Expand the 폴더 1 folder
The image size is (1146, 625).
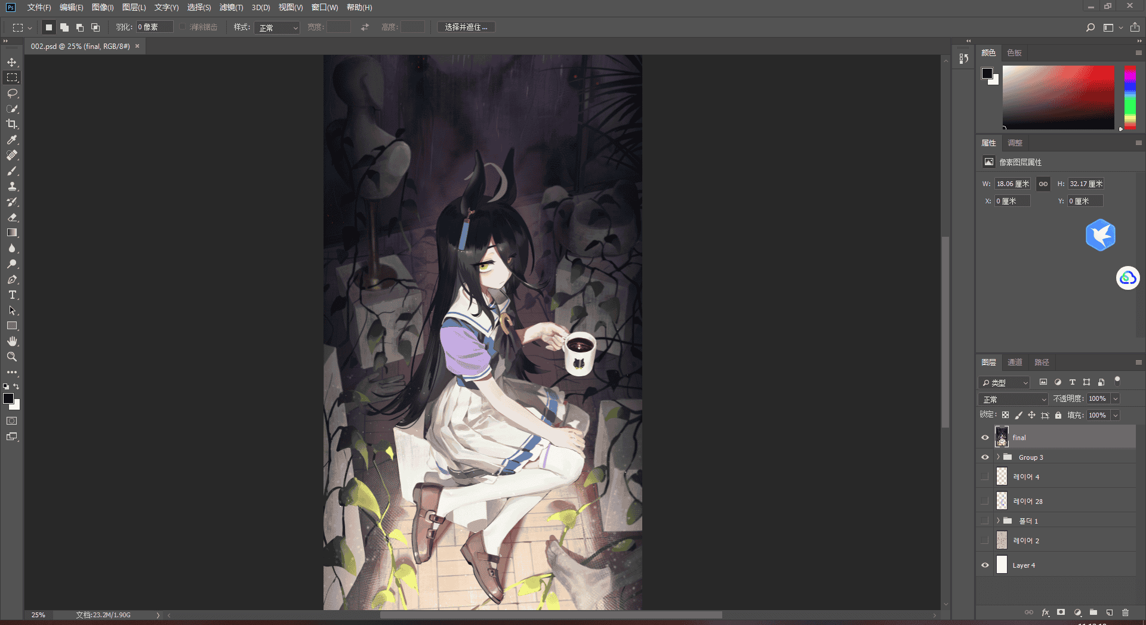[998, 521]
